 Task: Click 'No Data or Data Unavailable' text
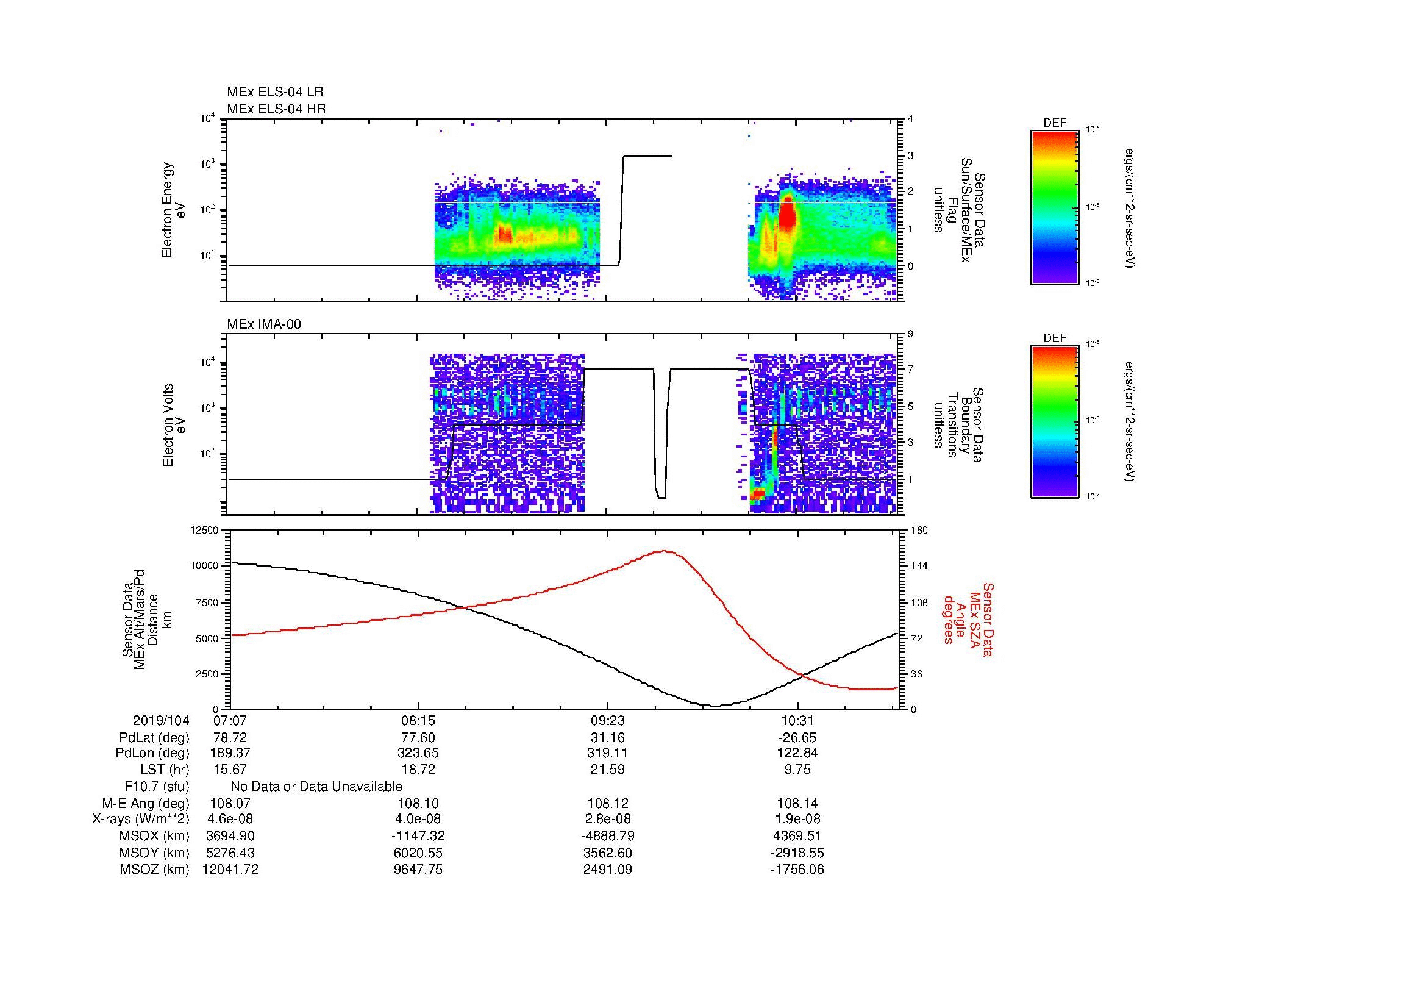tap(316, 787)
